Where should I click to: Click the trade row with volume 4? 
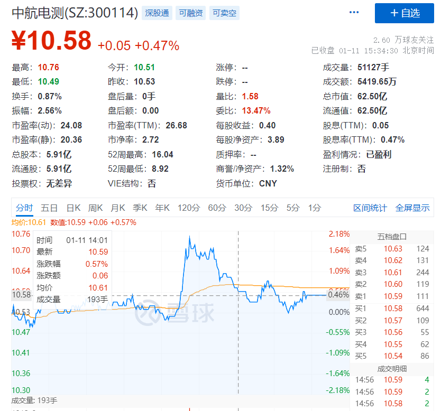coord(392,380)
